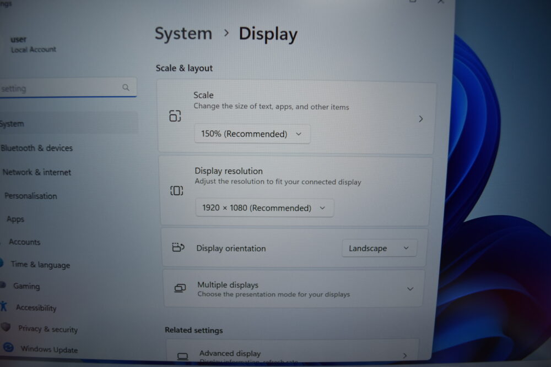Click the Windows Update icon in the sidebar

[x=8, y=347]
